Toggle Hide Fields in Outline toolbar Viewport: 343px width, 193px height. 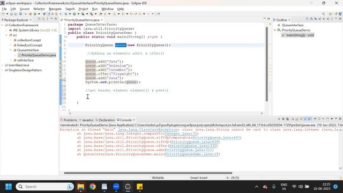pyautogui.click(x=316, y=19)
